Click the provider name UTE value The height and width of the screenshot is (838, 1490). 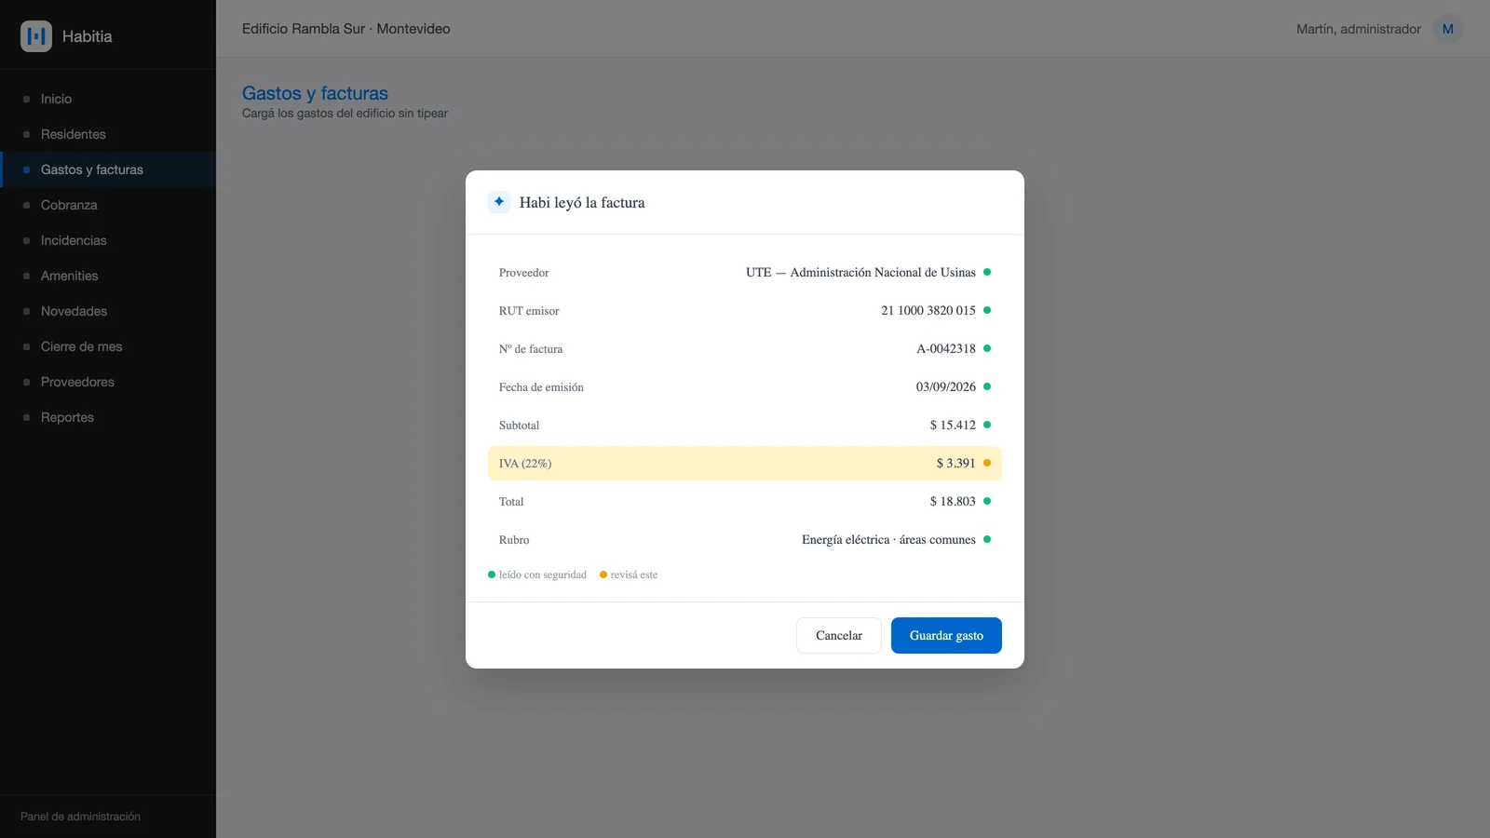coord(860,272)
